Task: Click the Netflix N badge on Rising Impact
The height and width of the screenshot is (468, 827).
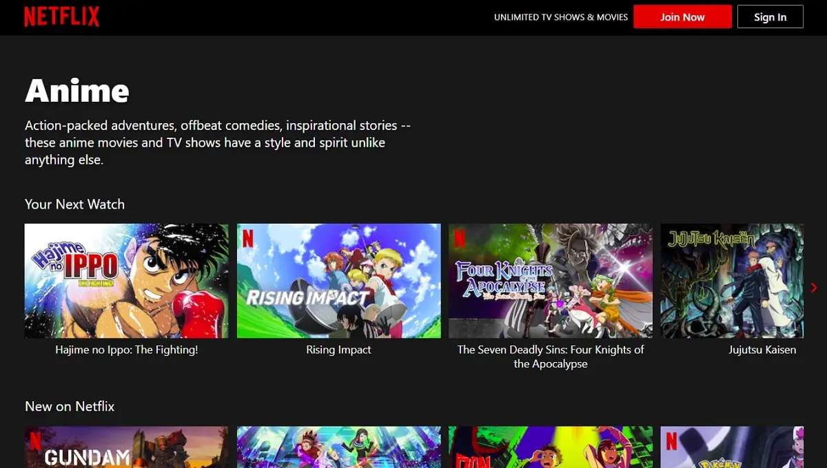Action: (247, 238)
